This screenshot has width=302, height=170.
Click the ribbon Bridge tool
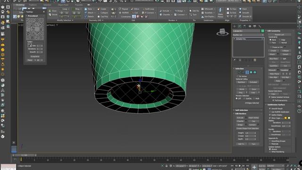click(179, 11)
